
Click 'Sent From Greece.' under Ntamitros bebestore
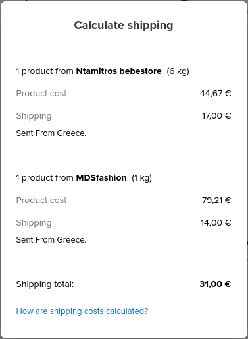coord(51,133)
